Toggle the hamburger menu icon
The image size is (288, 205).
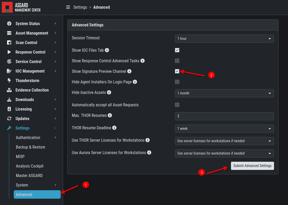pyautogui.click(x=68, y=7)
